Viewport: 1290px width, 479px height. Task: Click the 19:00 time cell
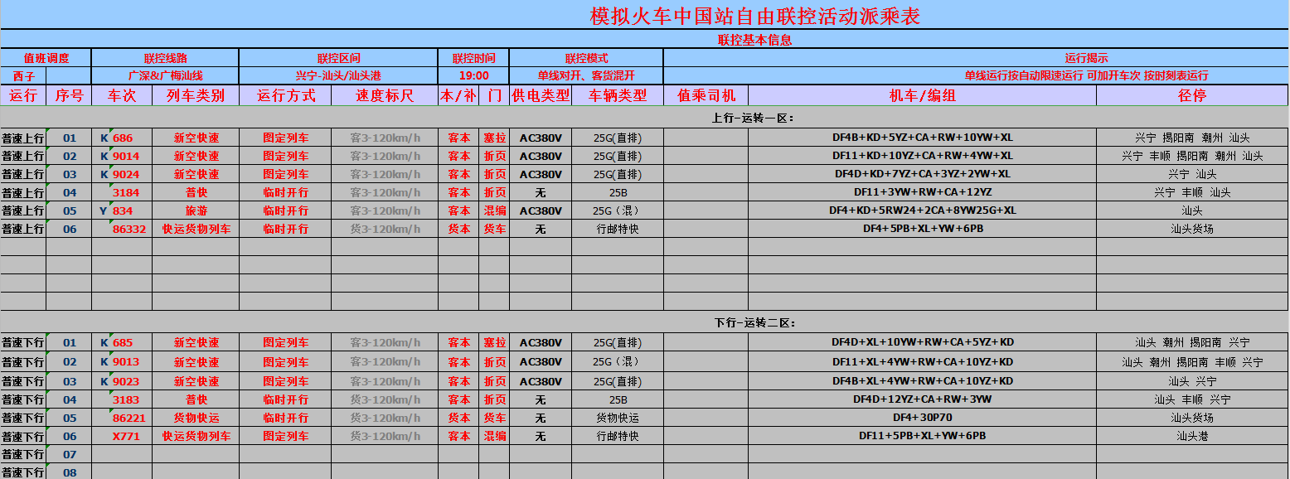click(x=473, y=75)
